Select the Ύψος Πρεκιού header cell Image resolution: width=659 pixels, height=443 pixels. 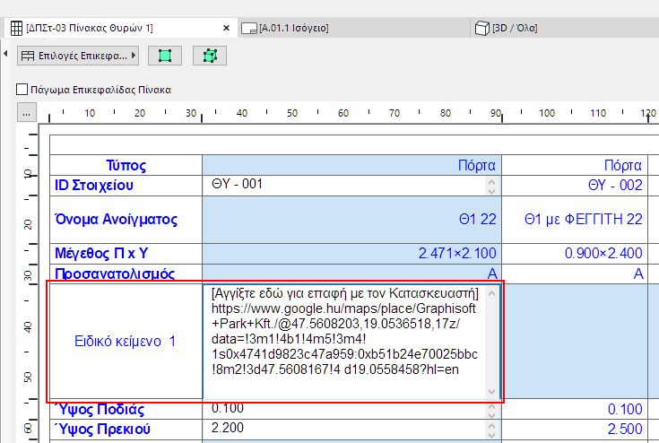tap(126, 430)
